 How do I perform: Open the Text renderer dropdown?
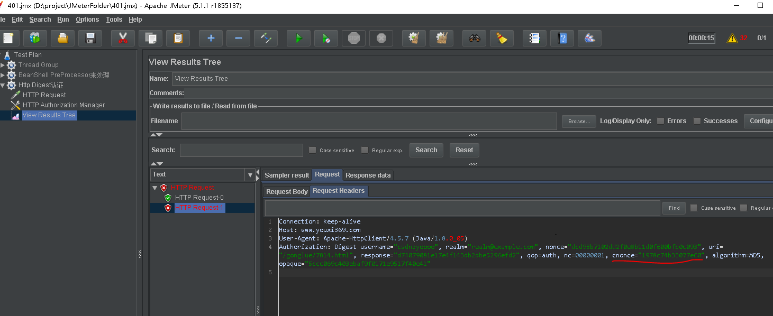250,174
